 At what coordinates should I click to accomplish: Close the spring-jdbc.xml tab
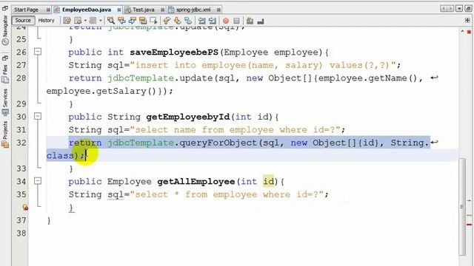coord(218,10)
